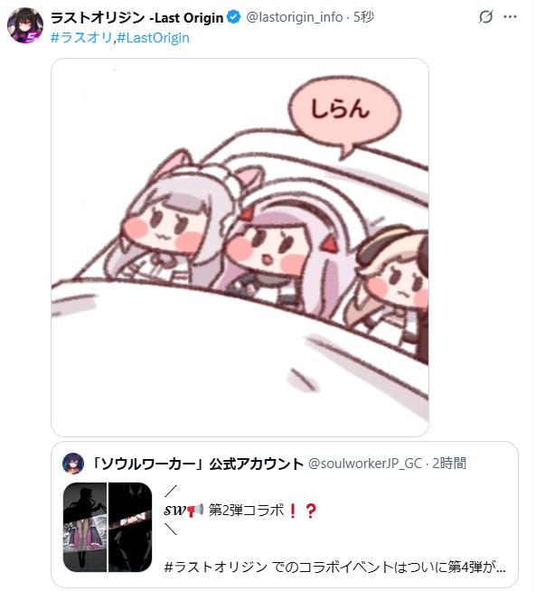Click the blue verified badge
Viewport: 555px width, 591px height.
(x=234, y=17)
